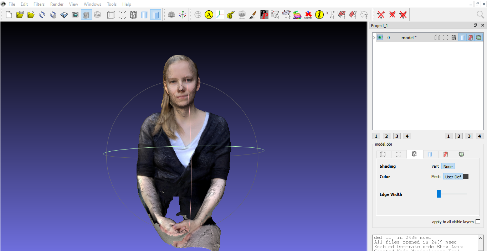The image size is (487, 251).
Task: Toggle flat fill rendering in toolbar
Action: tap(155, 15)
